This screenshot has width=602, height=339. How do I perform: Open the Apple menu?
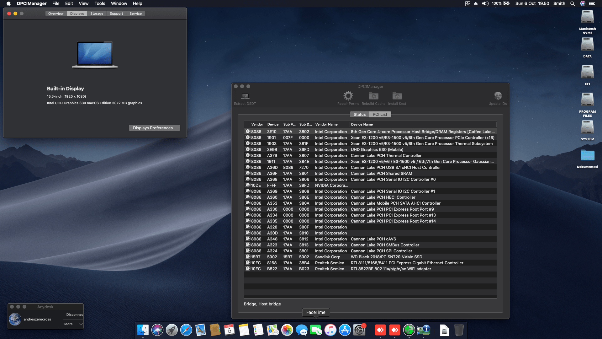(8, 3)
